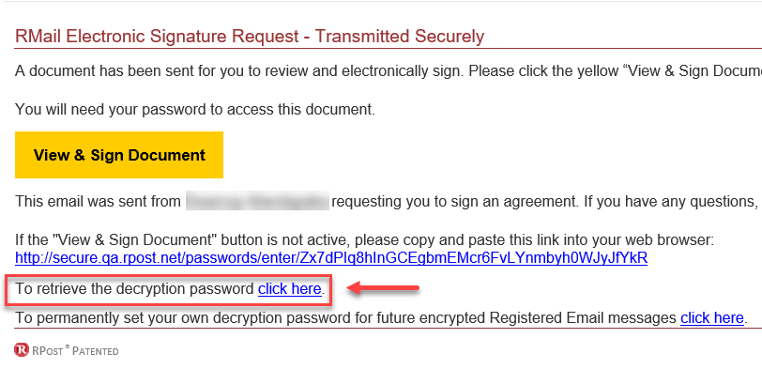This screenshot has height=369, width=762.
Task: Click "Transmitted Securely" in the heading
Action: point(400,37)
